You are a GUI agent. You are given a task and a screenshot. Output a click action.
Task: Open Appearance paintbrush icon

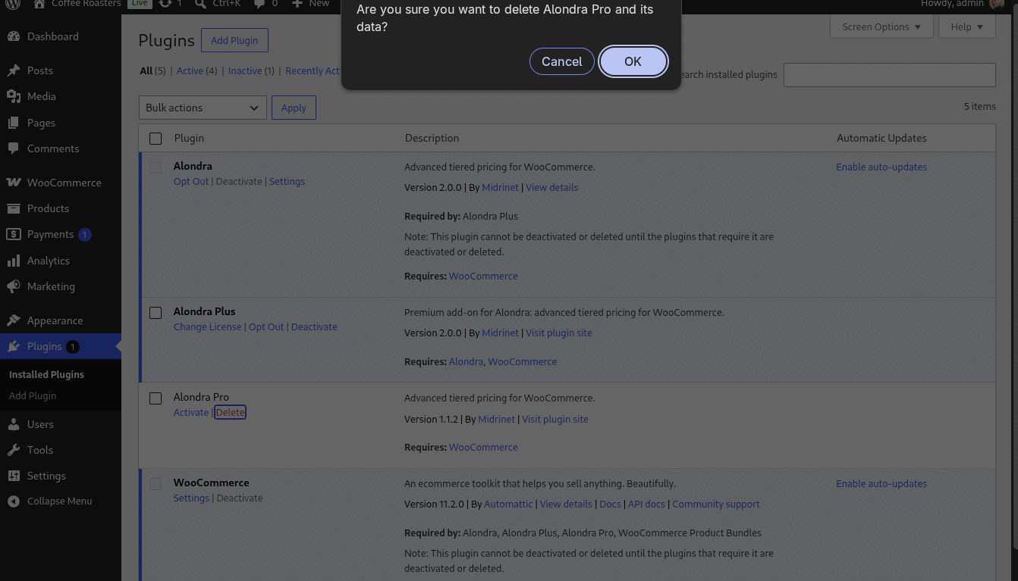(14, 320)
